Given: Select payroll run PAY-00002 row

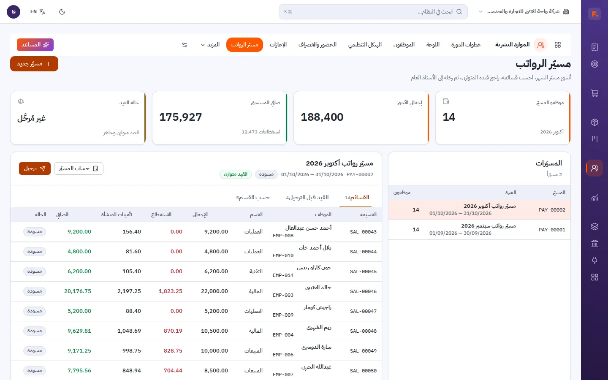Looking at the screenshot, I should [x=479, y=210].
